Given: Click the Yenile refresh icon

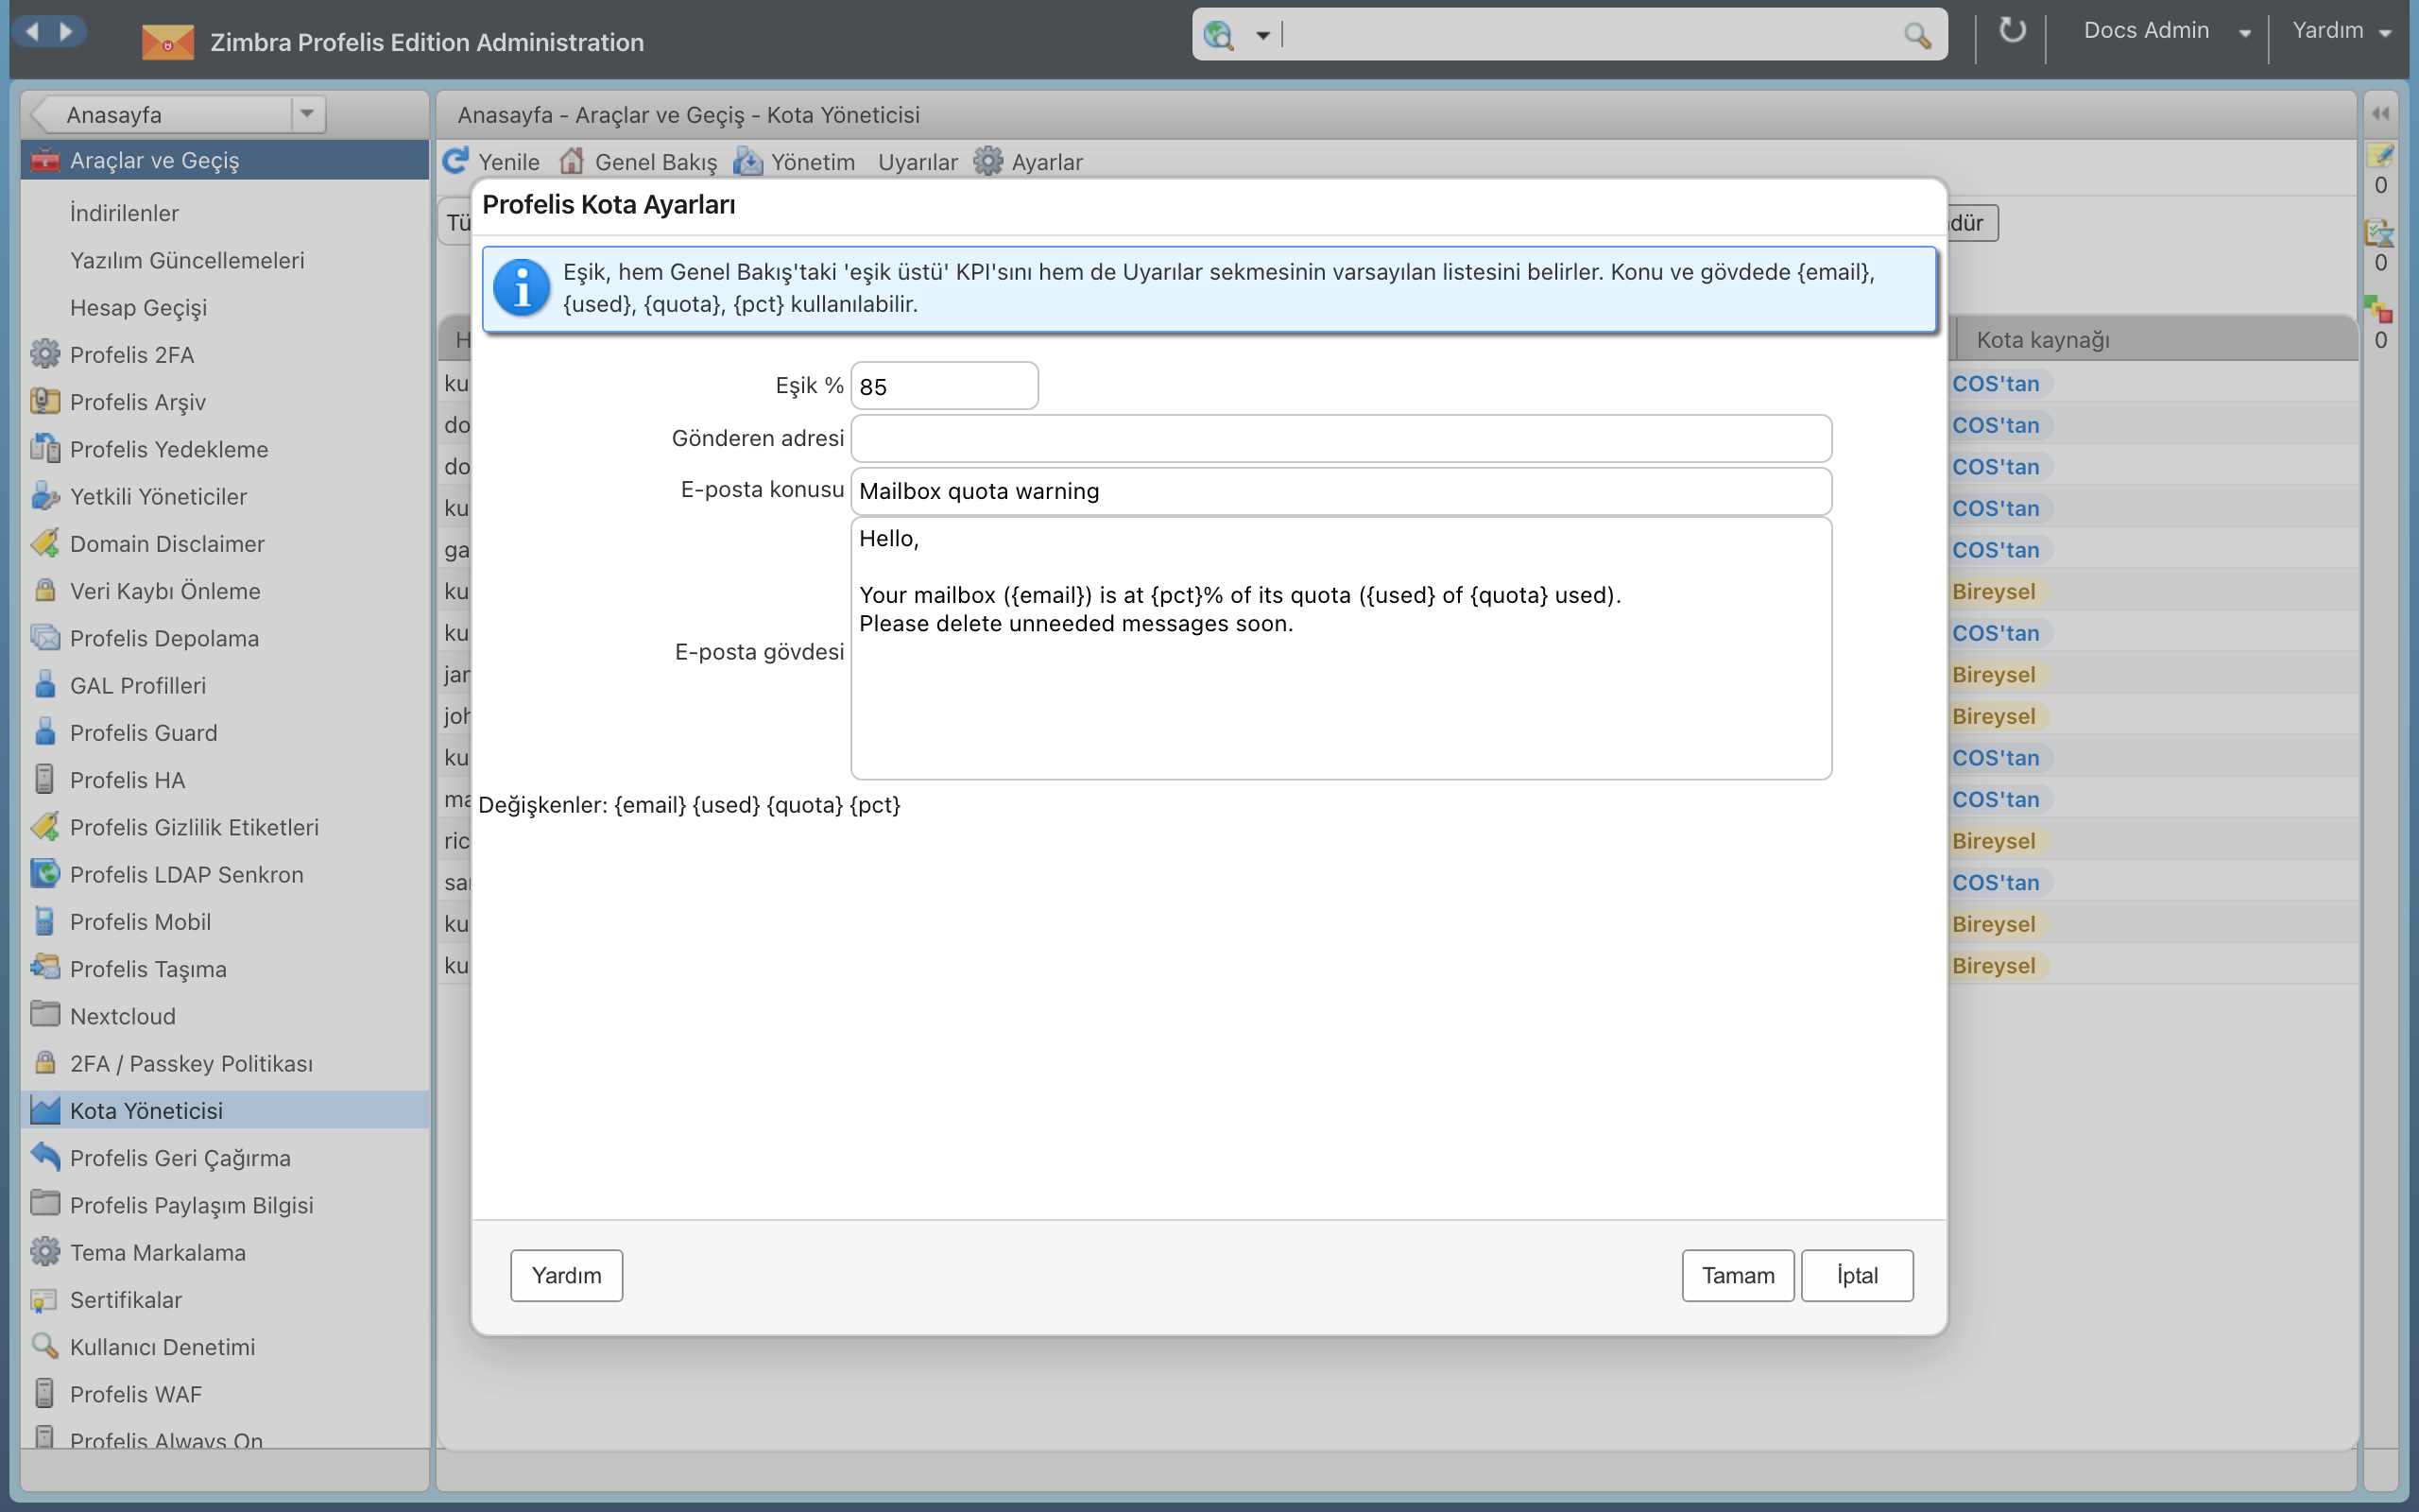Looking at the screenshot, I should pos(456,161).
